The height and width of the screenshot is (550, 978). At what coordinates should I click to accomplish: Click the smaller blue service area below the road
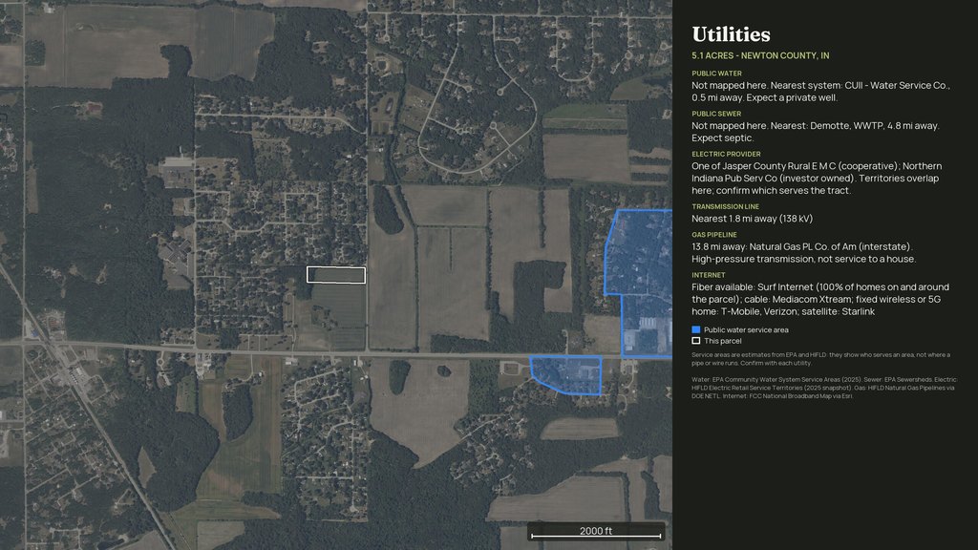coord(566,374)
